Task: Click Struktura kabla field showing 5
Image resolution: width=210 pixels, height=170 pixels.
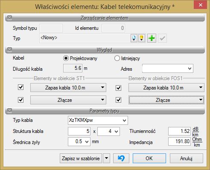Action: tap(79, 131)
